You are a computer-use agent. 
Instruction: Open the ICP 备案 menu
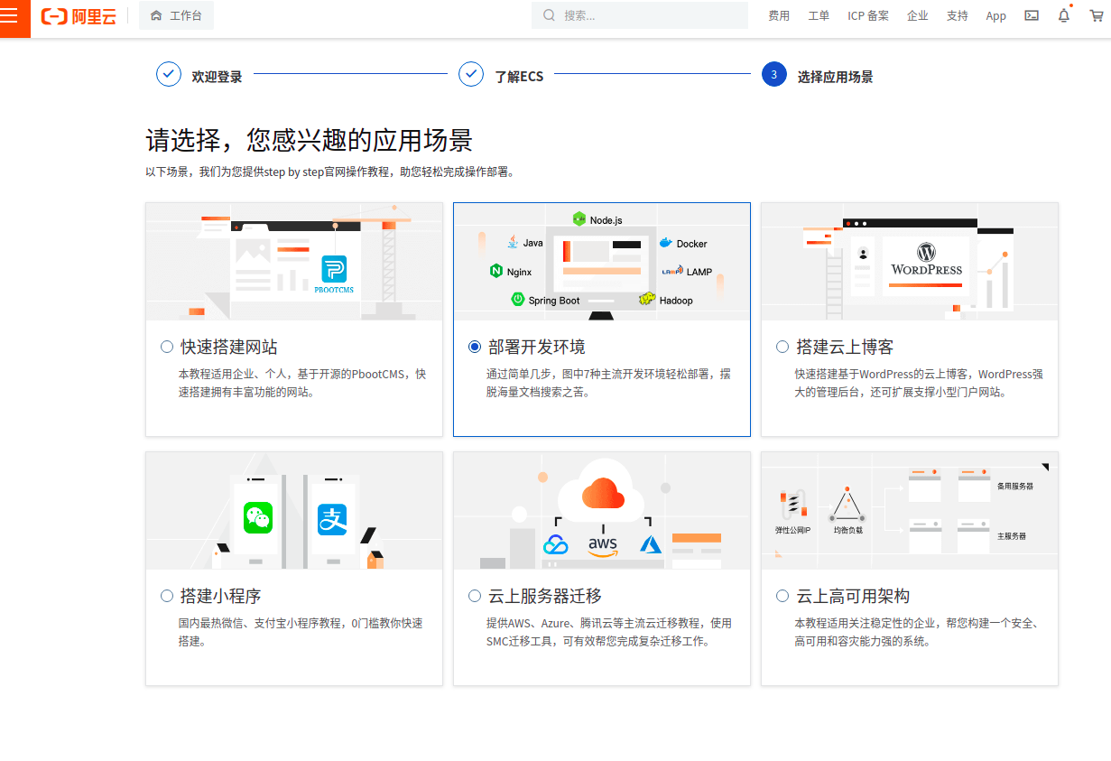click(x=868, y=16)
